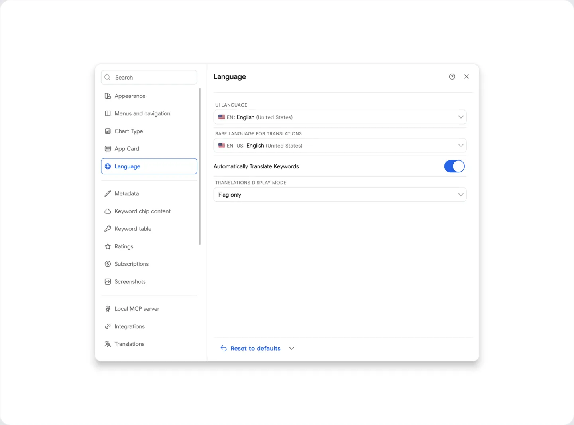The image size is (574, 425).
Task: Disable Automatically Translate Keywords switch
Action: 454,166
